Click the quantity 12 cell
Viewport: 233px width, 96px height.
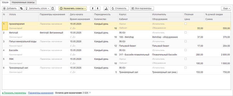click(x=105, y=46)
